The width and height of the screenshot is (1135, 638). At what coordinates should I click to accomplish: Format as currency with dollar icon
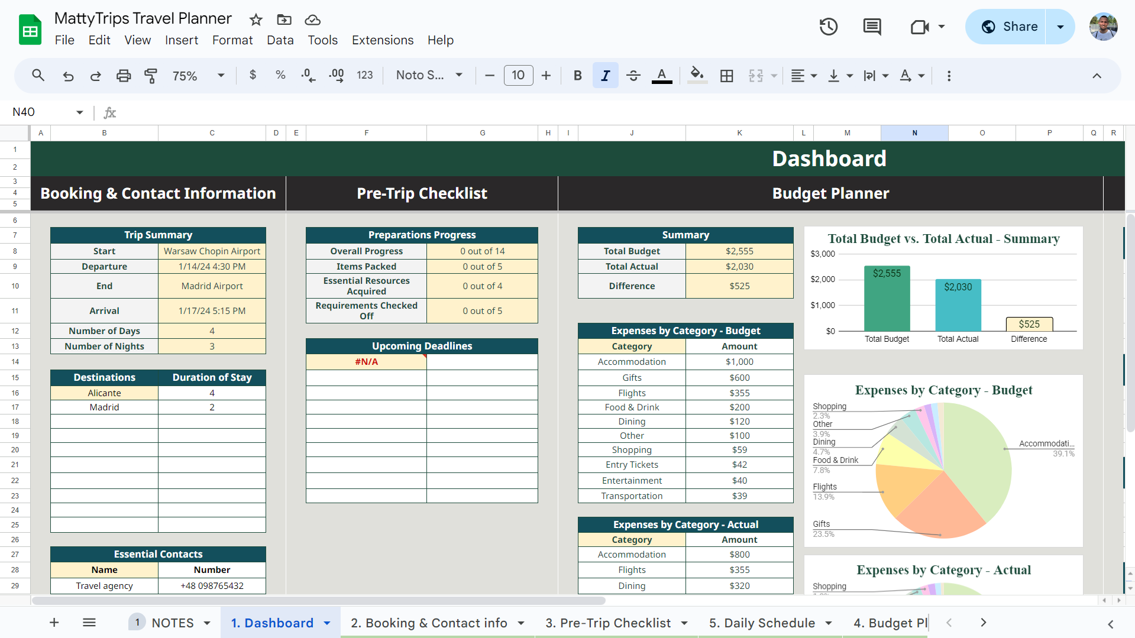point(253,75)
